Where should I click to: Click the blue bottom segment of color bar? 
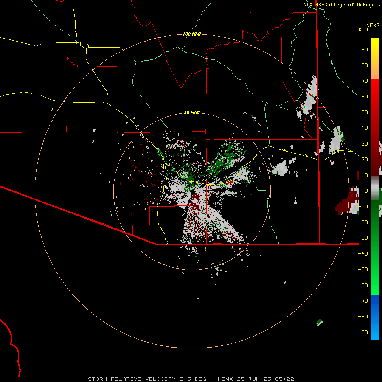click(x=375, y=317)
